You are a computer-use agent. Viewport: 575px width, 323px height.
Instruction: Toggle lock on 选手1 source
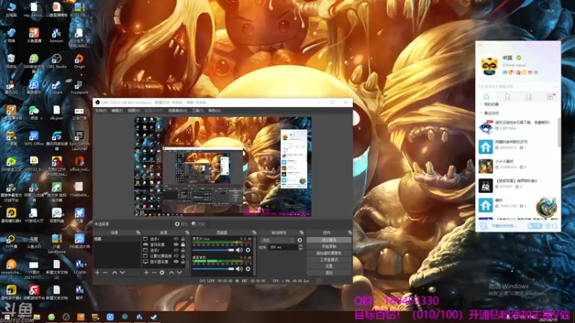(x=183, y=239)
